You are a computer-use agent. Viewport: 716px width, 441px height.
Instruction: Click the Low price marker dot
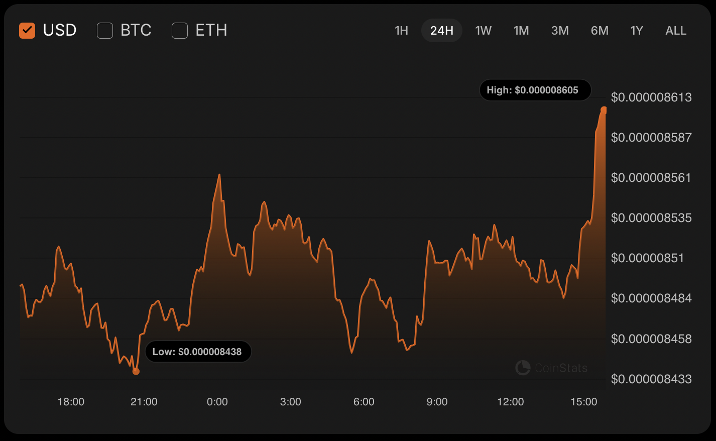(x=136, y=371)
